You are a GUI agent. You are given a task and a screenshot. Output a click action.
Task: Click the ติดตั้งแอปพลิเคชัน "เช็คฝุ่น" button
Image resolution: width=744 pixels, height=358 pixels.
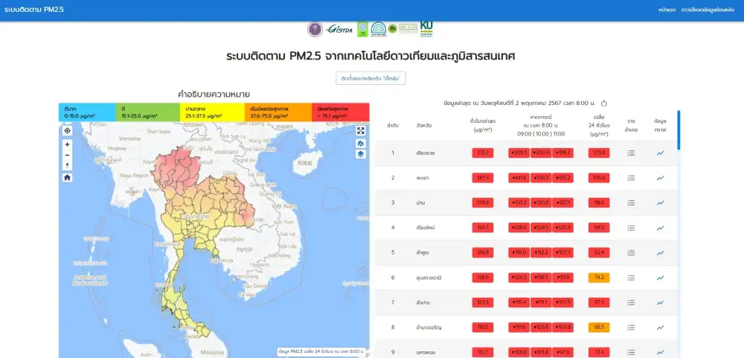[x=372, y=78]
